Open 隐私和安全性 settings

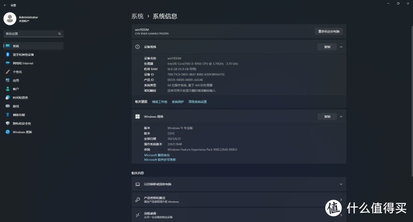(22, 123)
